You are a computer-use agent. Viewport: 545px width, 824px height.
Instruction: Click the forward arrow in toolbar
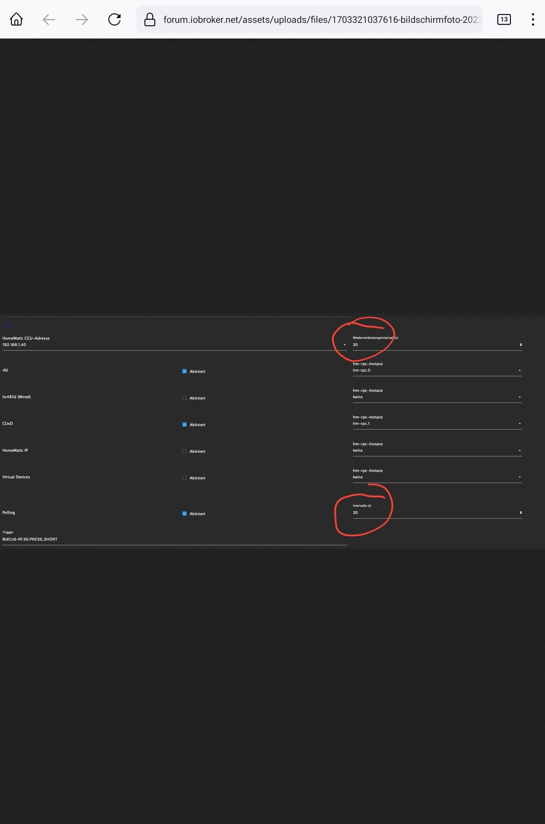(x=82, y=19)
